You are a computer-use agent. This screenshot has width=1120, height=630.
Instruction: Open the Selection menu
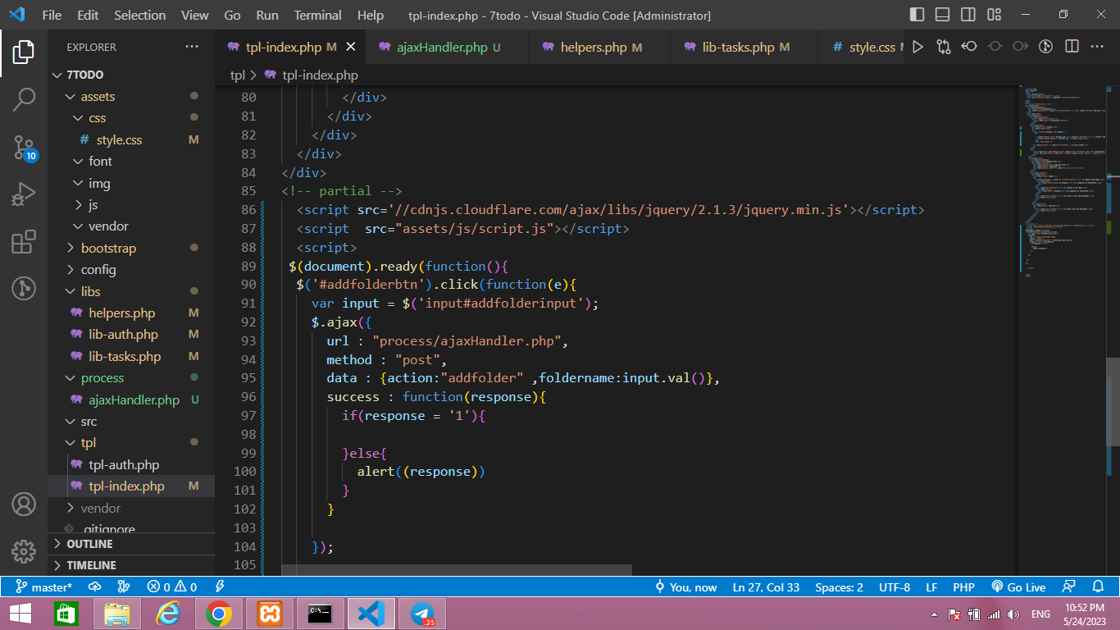pyautogui.click(x=139, y=15)
